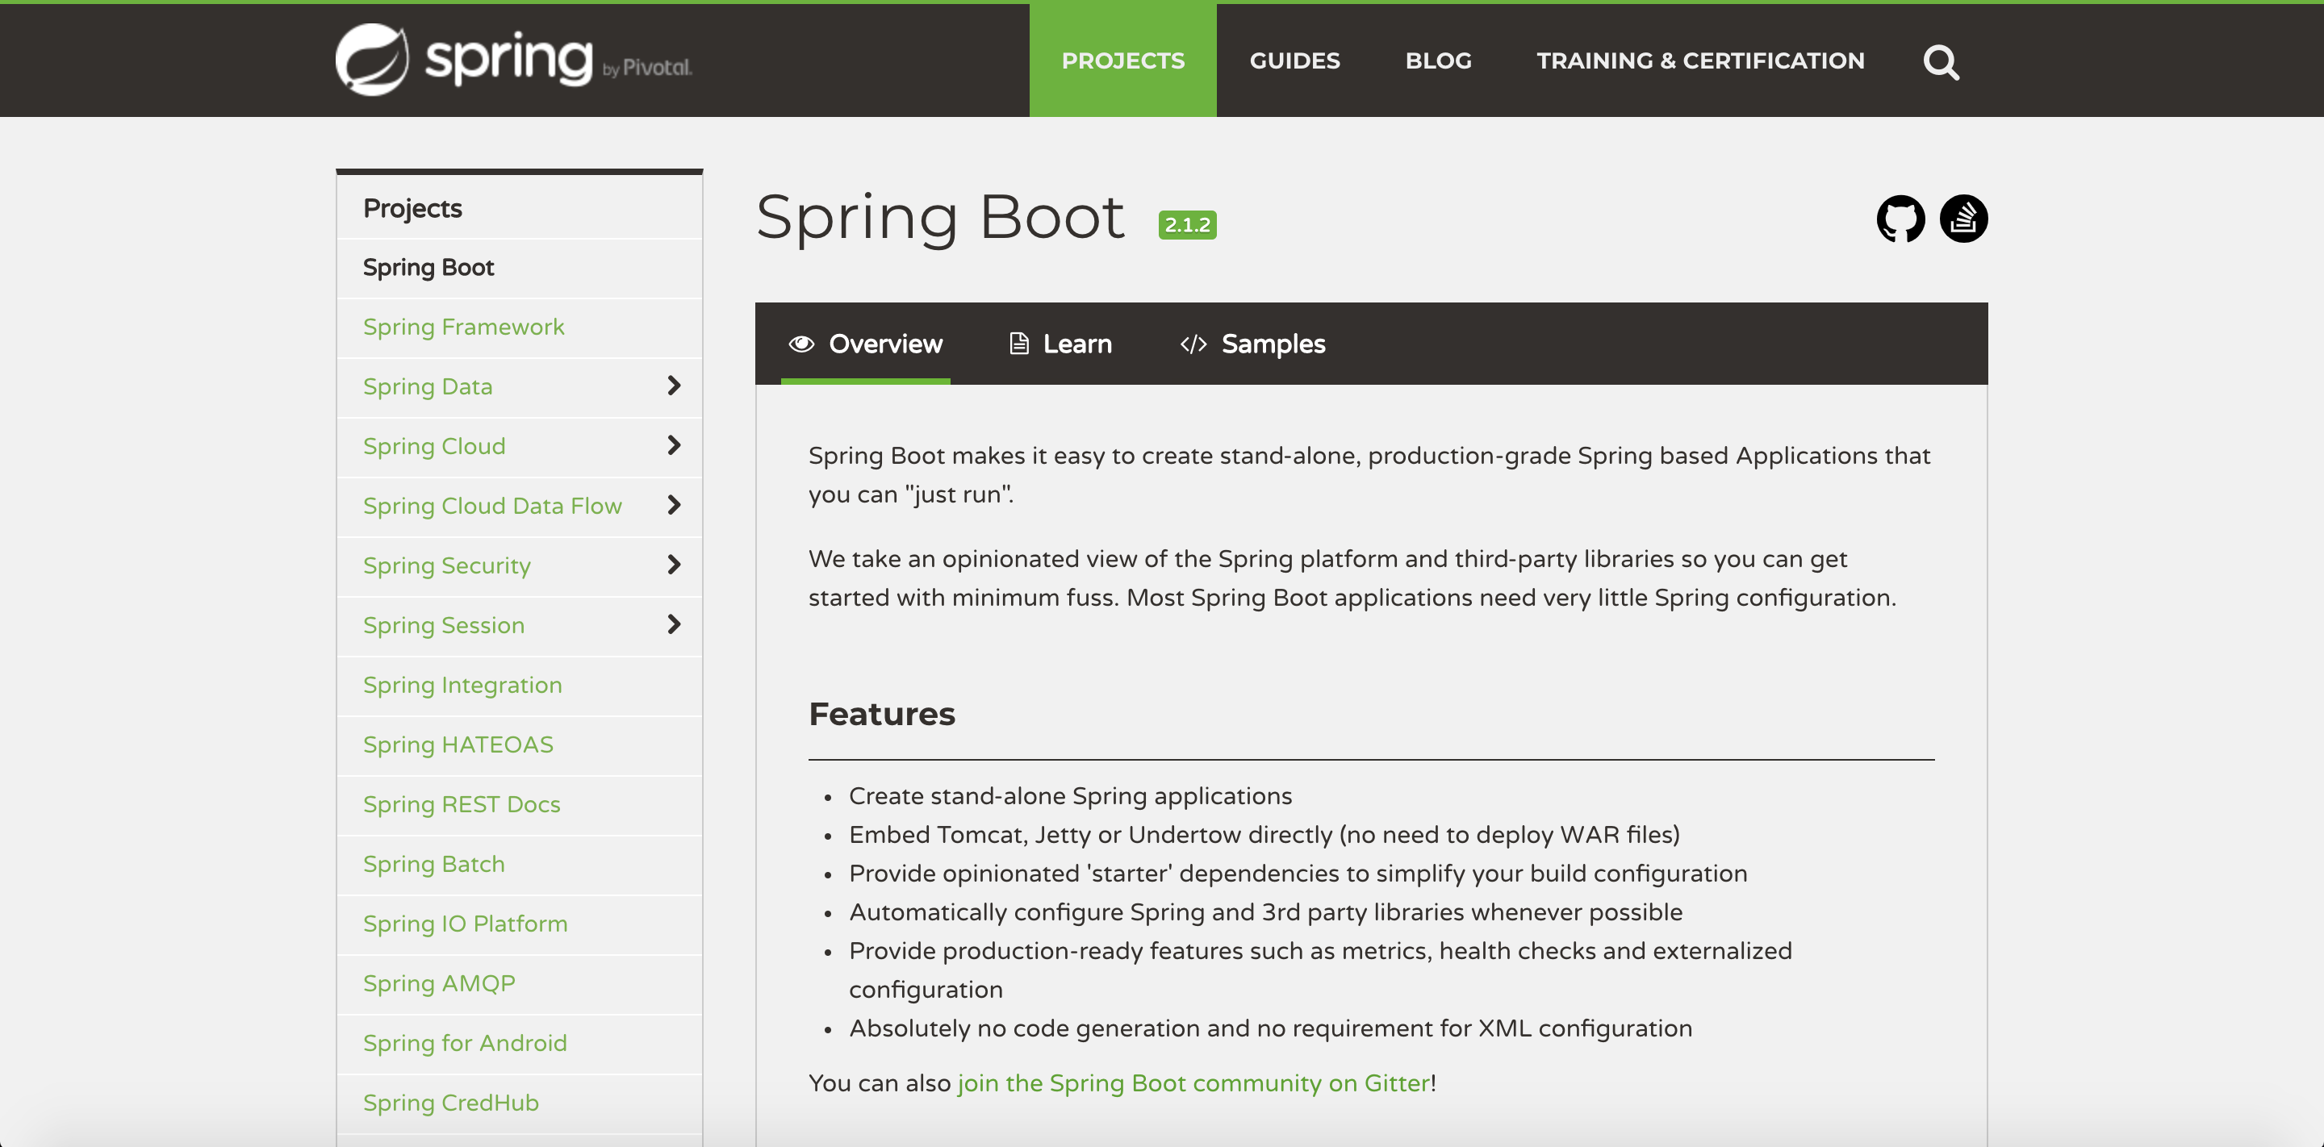Click the 'Spring Boot makes it easy' paragraph

click(x=1369, y=475)
